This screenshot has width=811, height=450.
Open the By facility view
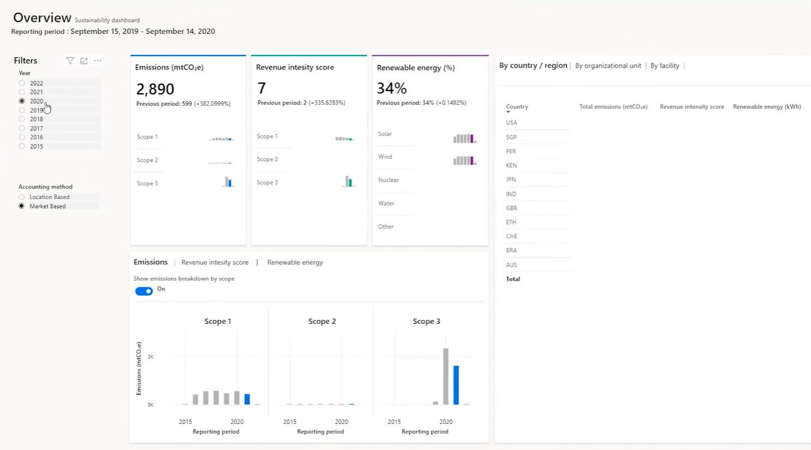click(664, 66)
